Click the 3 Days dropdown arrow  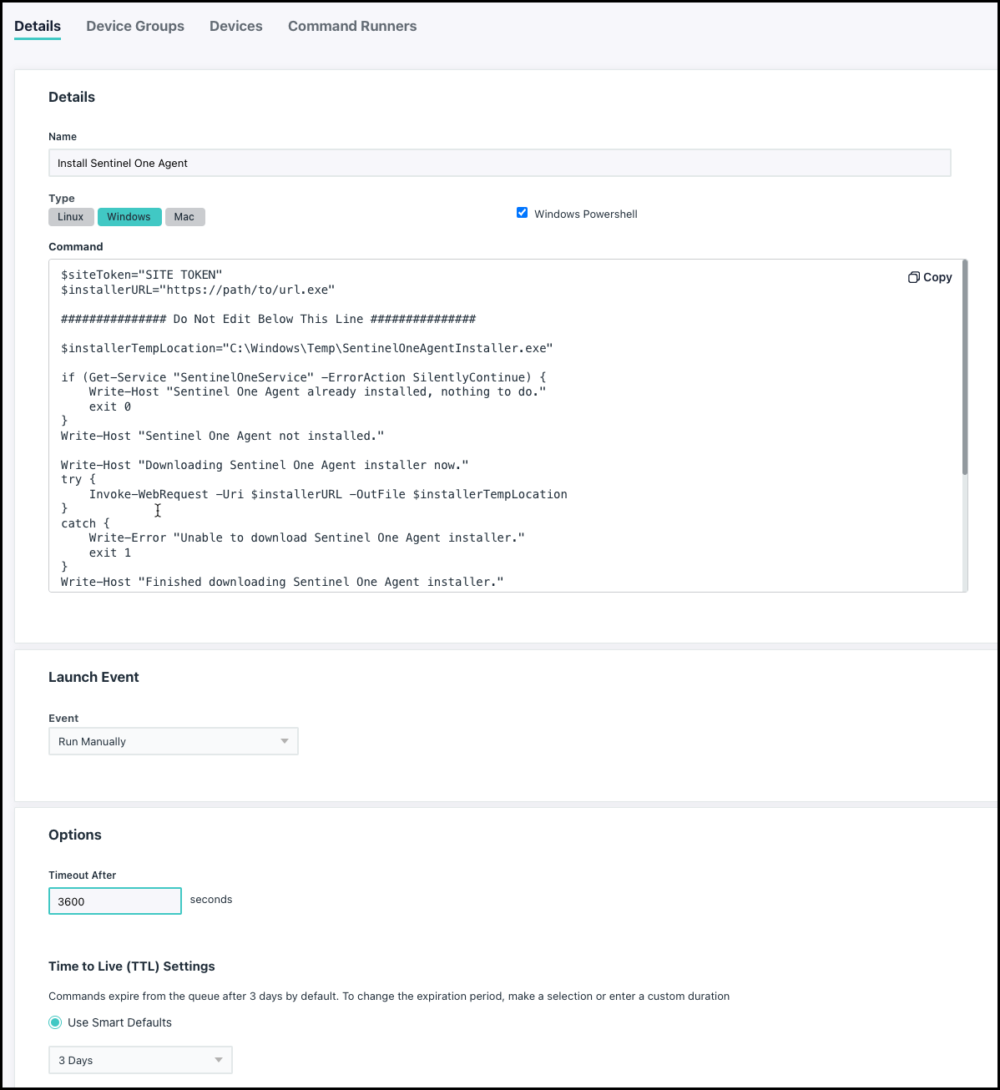pos(219,1060)
